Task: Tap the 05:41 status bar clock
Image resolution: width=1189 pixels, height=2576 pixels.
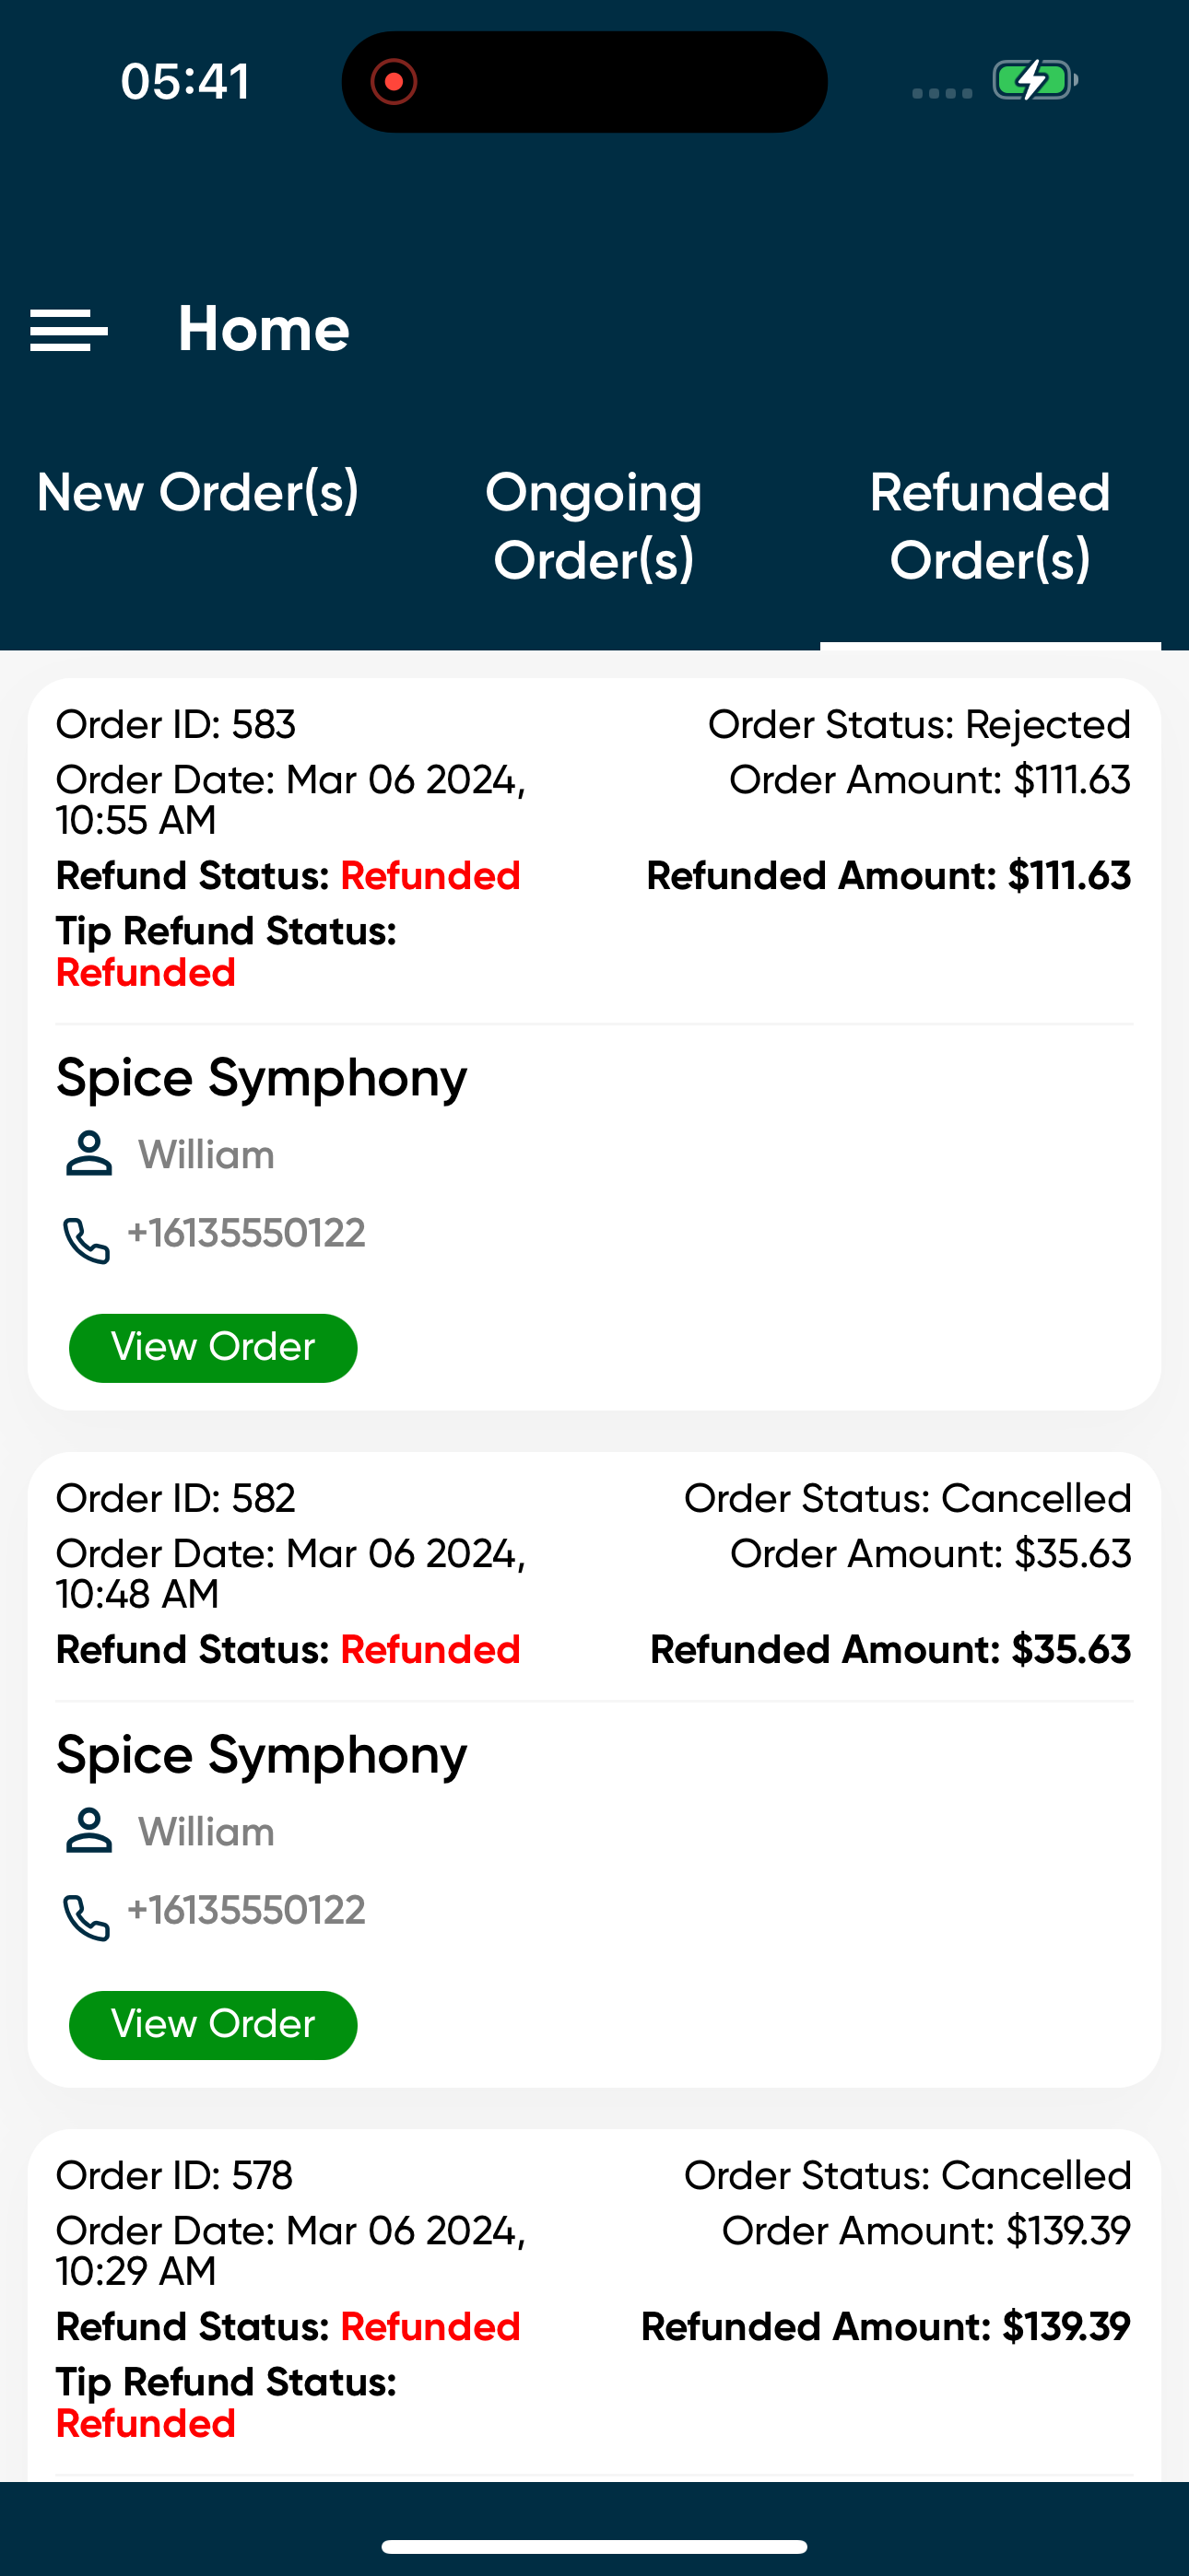Action: point(185,81)
